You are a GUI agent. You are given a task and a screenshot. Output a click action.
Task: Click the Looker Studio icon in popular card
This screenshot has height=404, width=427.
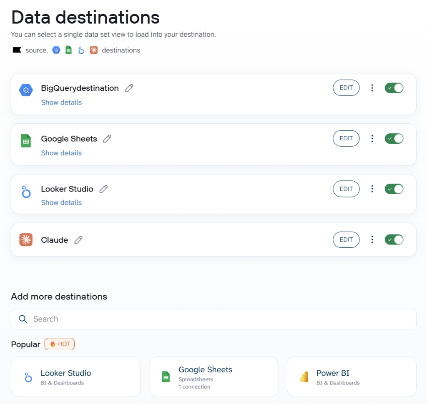(28, 377)
